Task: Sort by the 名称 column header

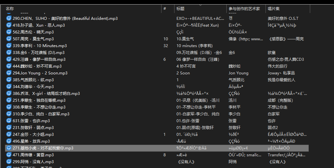Action: (x=10, y=9)
